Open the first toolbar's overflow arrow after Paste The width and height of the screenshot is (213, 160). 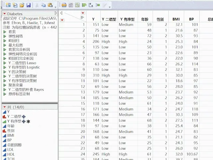[56, 7]
